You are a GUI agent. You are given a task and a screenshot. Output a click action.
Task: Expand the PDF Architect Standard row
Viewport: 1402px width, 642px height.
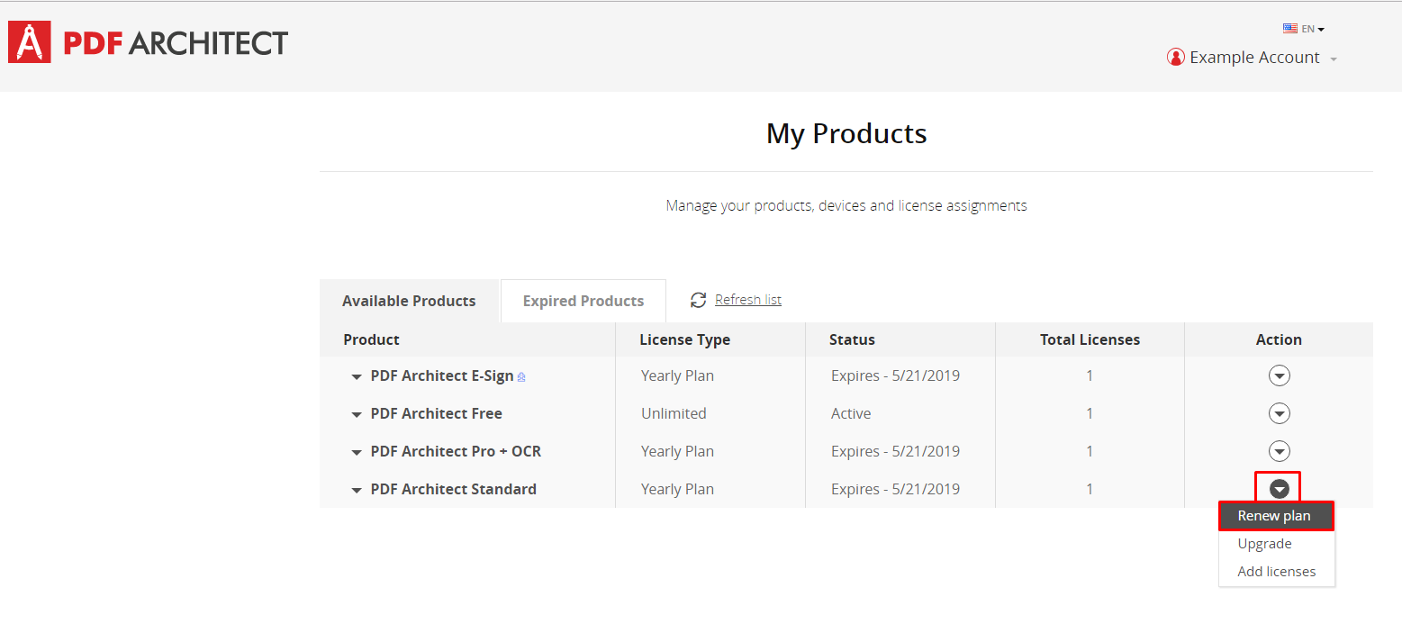point(357,490)
